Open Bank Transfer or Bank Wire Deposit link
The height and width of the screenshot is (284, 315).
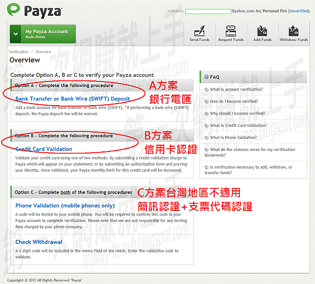click(72, 99)
